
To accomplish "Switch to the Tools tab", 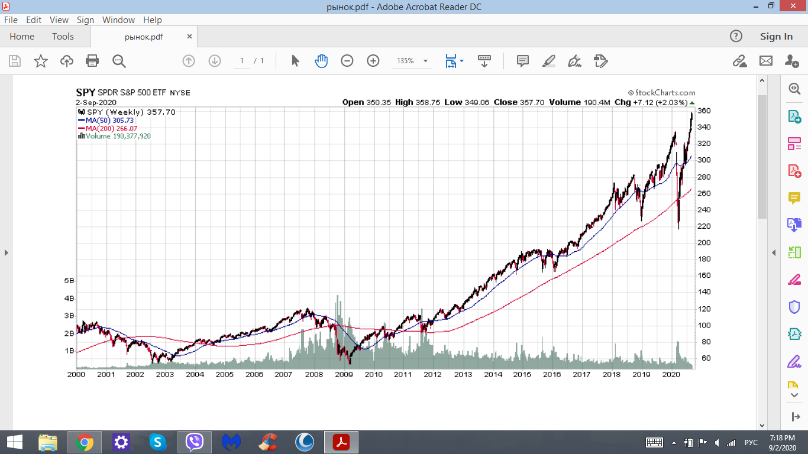I will (x=63, y=37).
